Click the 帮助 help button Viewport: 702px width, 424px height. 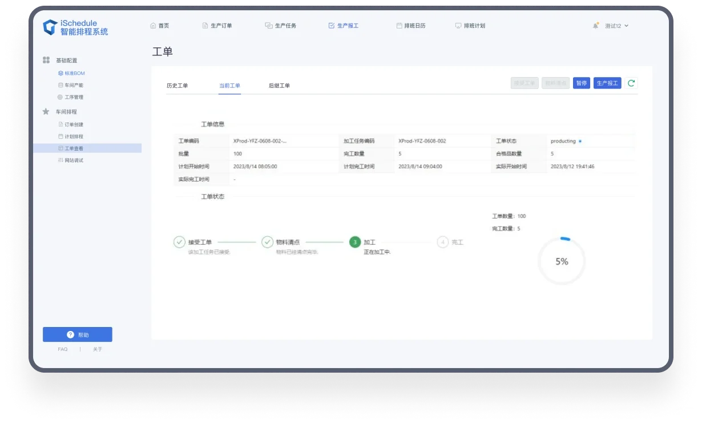point(77,334)
